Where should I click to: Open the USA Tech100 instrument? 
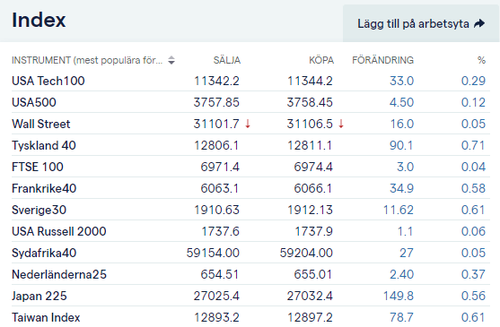click(48, 81)
